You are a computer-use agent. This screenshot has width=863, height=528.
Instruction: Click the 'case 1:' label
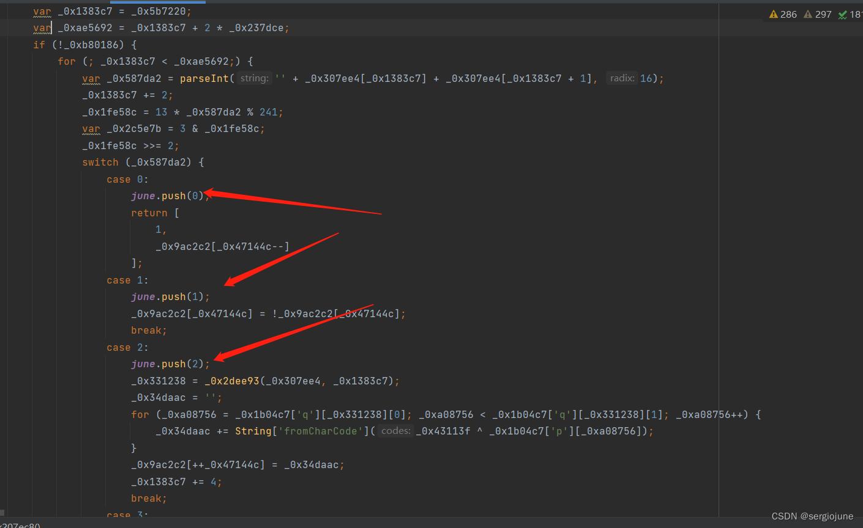(x=127, y=280)
